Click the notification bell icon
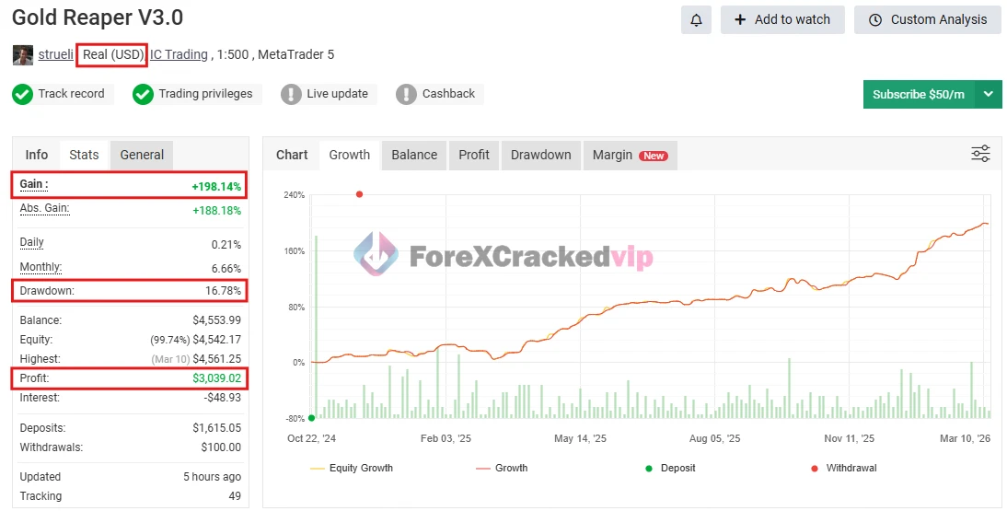Viewport: 1007px width, 511px height. click(696, 19)
